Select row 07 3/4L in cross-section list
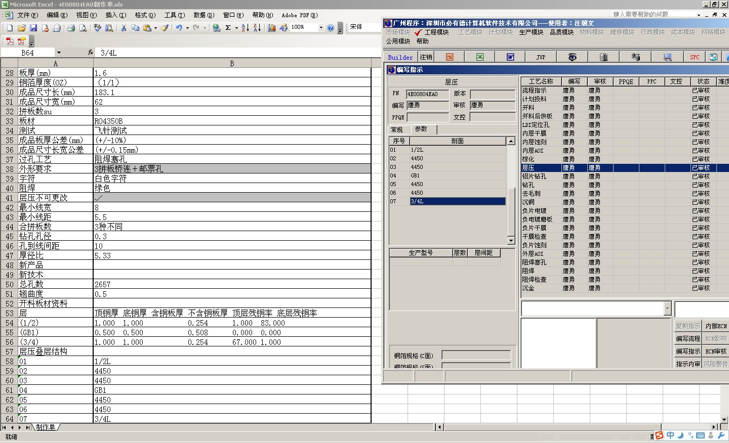This screenshot has width=729, height=443. click(x=447, y=201)
